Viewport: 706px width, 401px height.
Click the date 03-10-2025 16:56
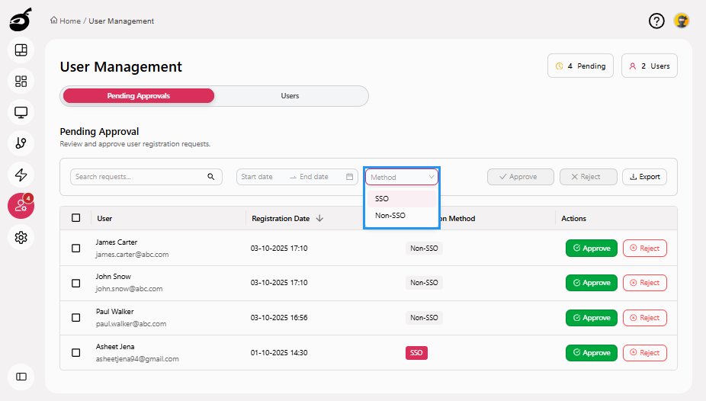tap(279, 318)
